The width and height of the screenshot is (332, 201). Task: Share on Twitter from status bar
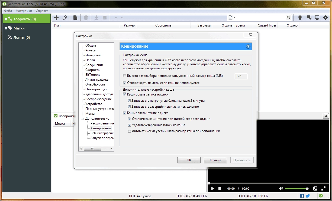[x=308, y=196]
